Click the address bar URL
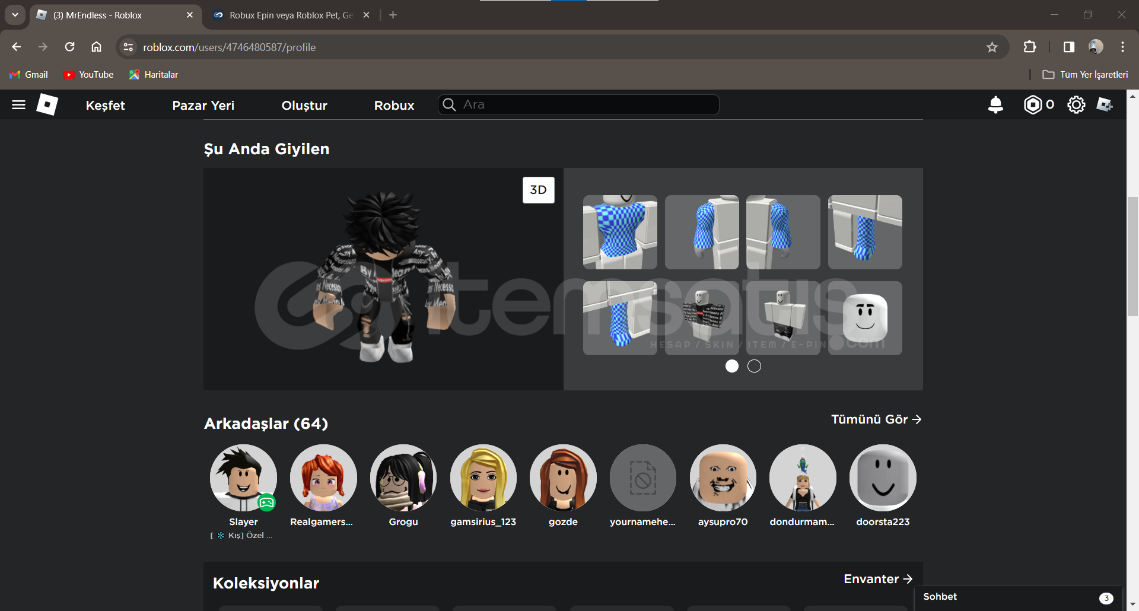The height and width of the screenshot is (611, 1139). pos(229,47)
